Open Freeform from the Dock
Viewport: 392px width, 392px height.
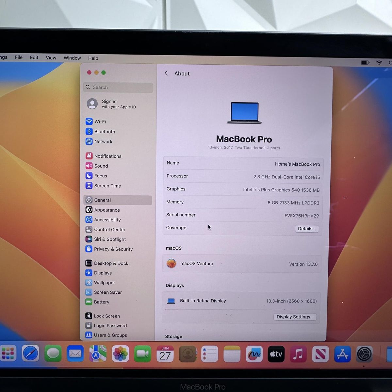point(254,354)
